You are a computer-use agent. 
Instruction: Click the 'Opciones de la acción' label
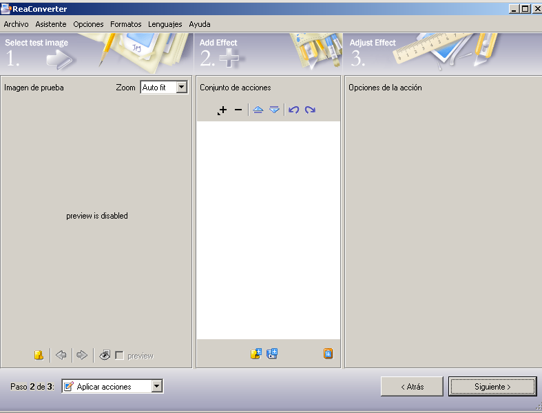(x=385, y=88)
